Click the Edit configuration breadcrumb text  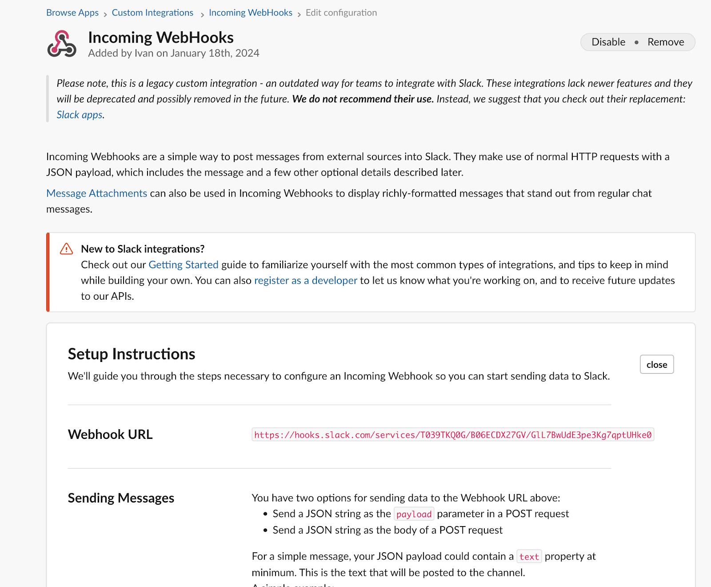pyautogui.click(x=341, y=12)
